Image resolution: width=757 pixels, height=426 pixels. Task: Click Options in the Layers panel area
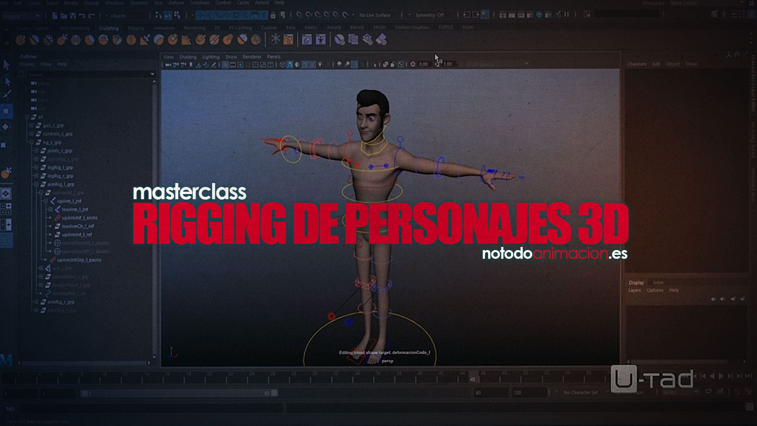656,290
